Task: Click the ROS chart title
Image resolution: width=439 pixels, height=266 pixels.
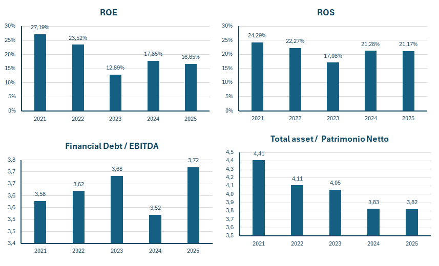Action: click(326, 12)
